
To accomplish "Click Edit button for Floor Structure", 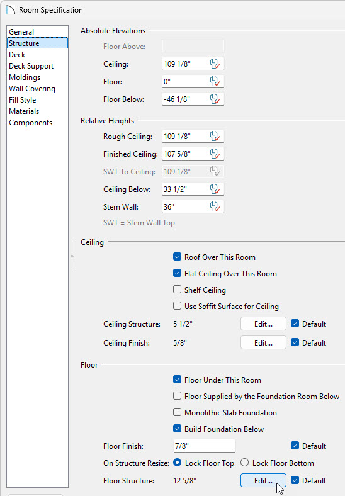I will click(x=263, y=480).
